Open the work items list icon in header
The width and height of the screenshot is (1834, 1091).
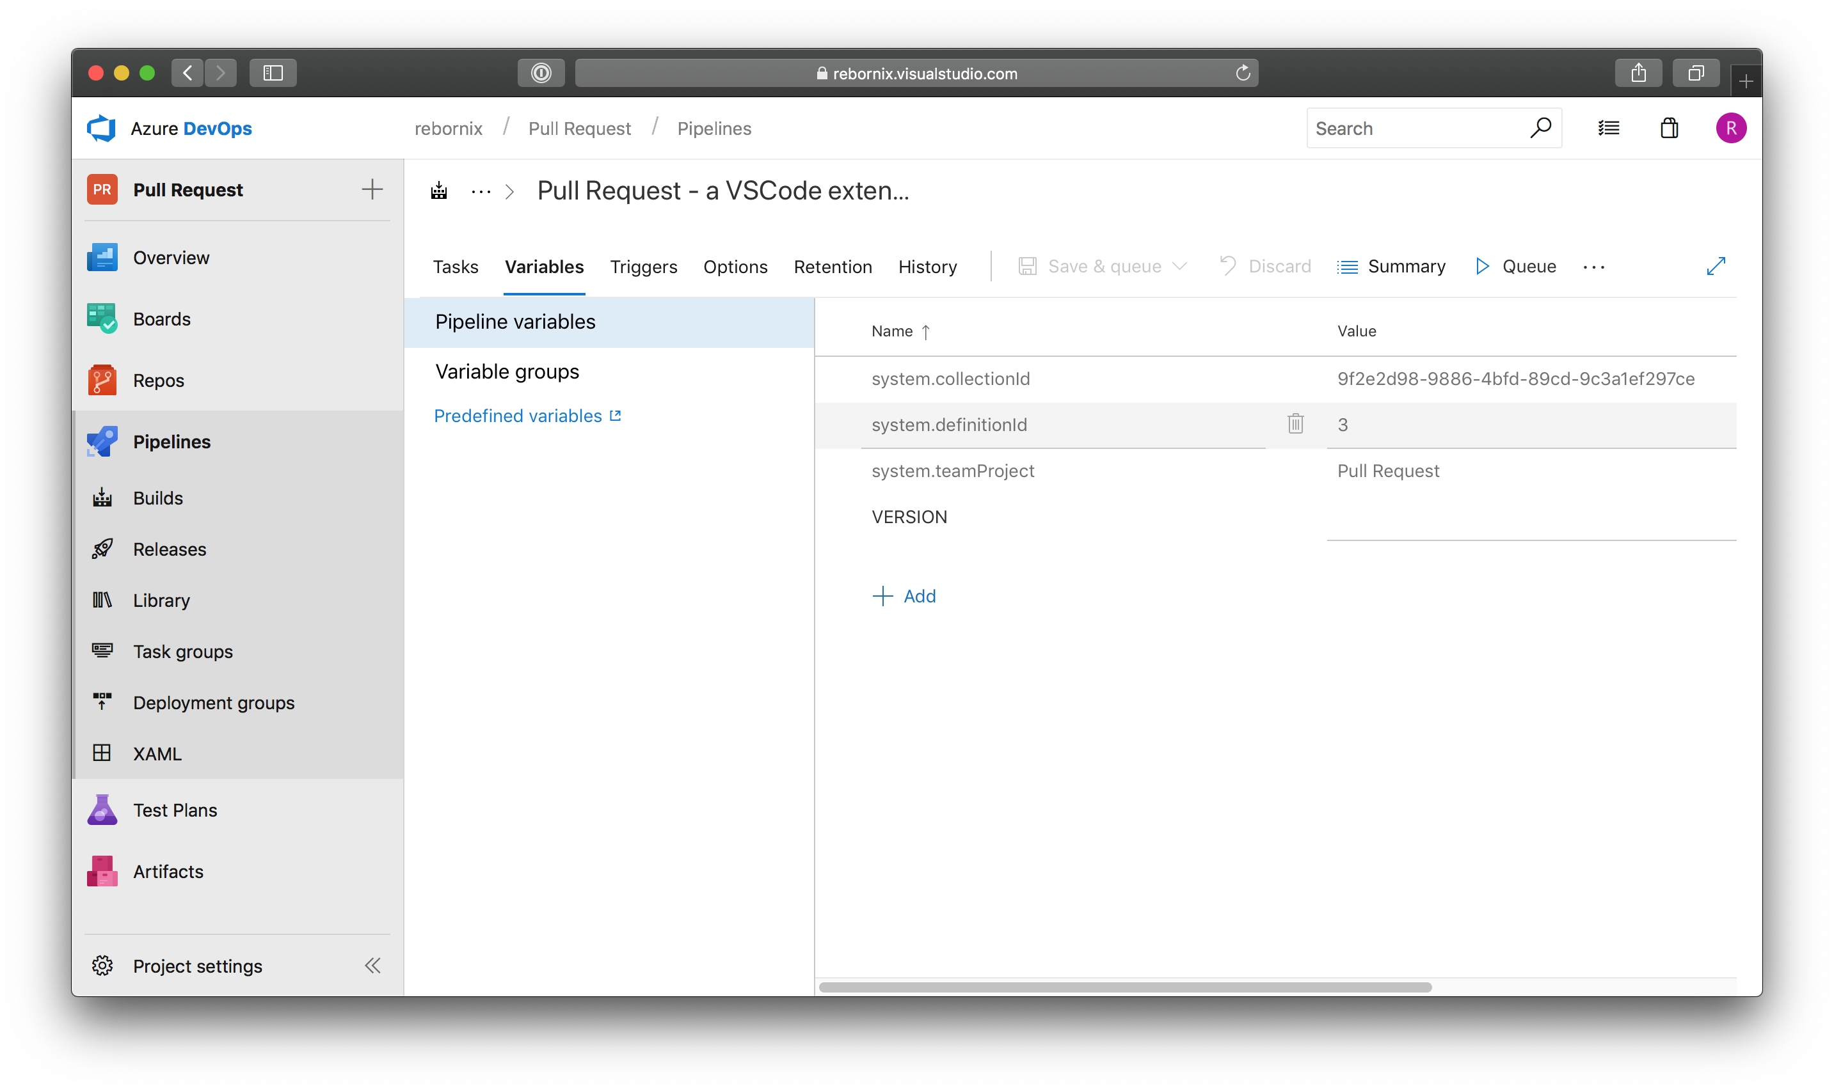pyautogui.click(x=1608, y=129)
